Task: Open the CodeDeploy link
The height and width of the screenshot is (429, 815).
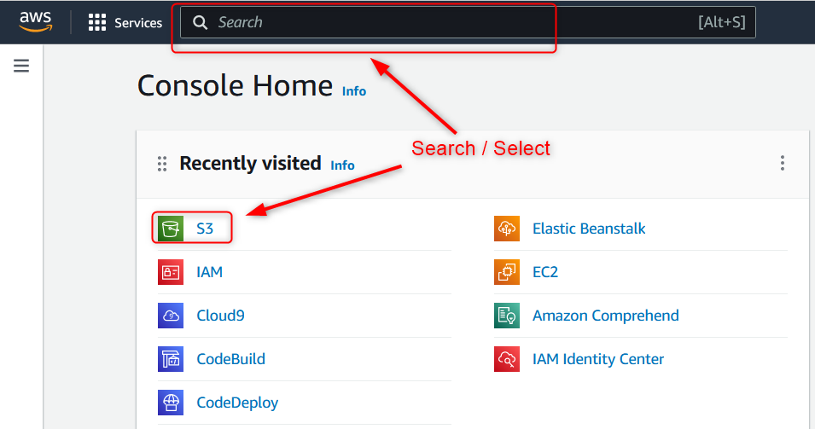Action: tap(237, 403)
